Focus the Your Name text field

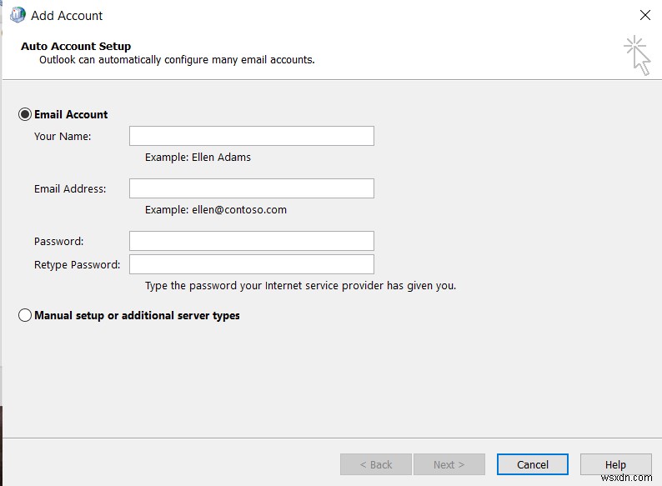tap(251, 136)
